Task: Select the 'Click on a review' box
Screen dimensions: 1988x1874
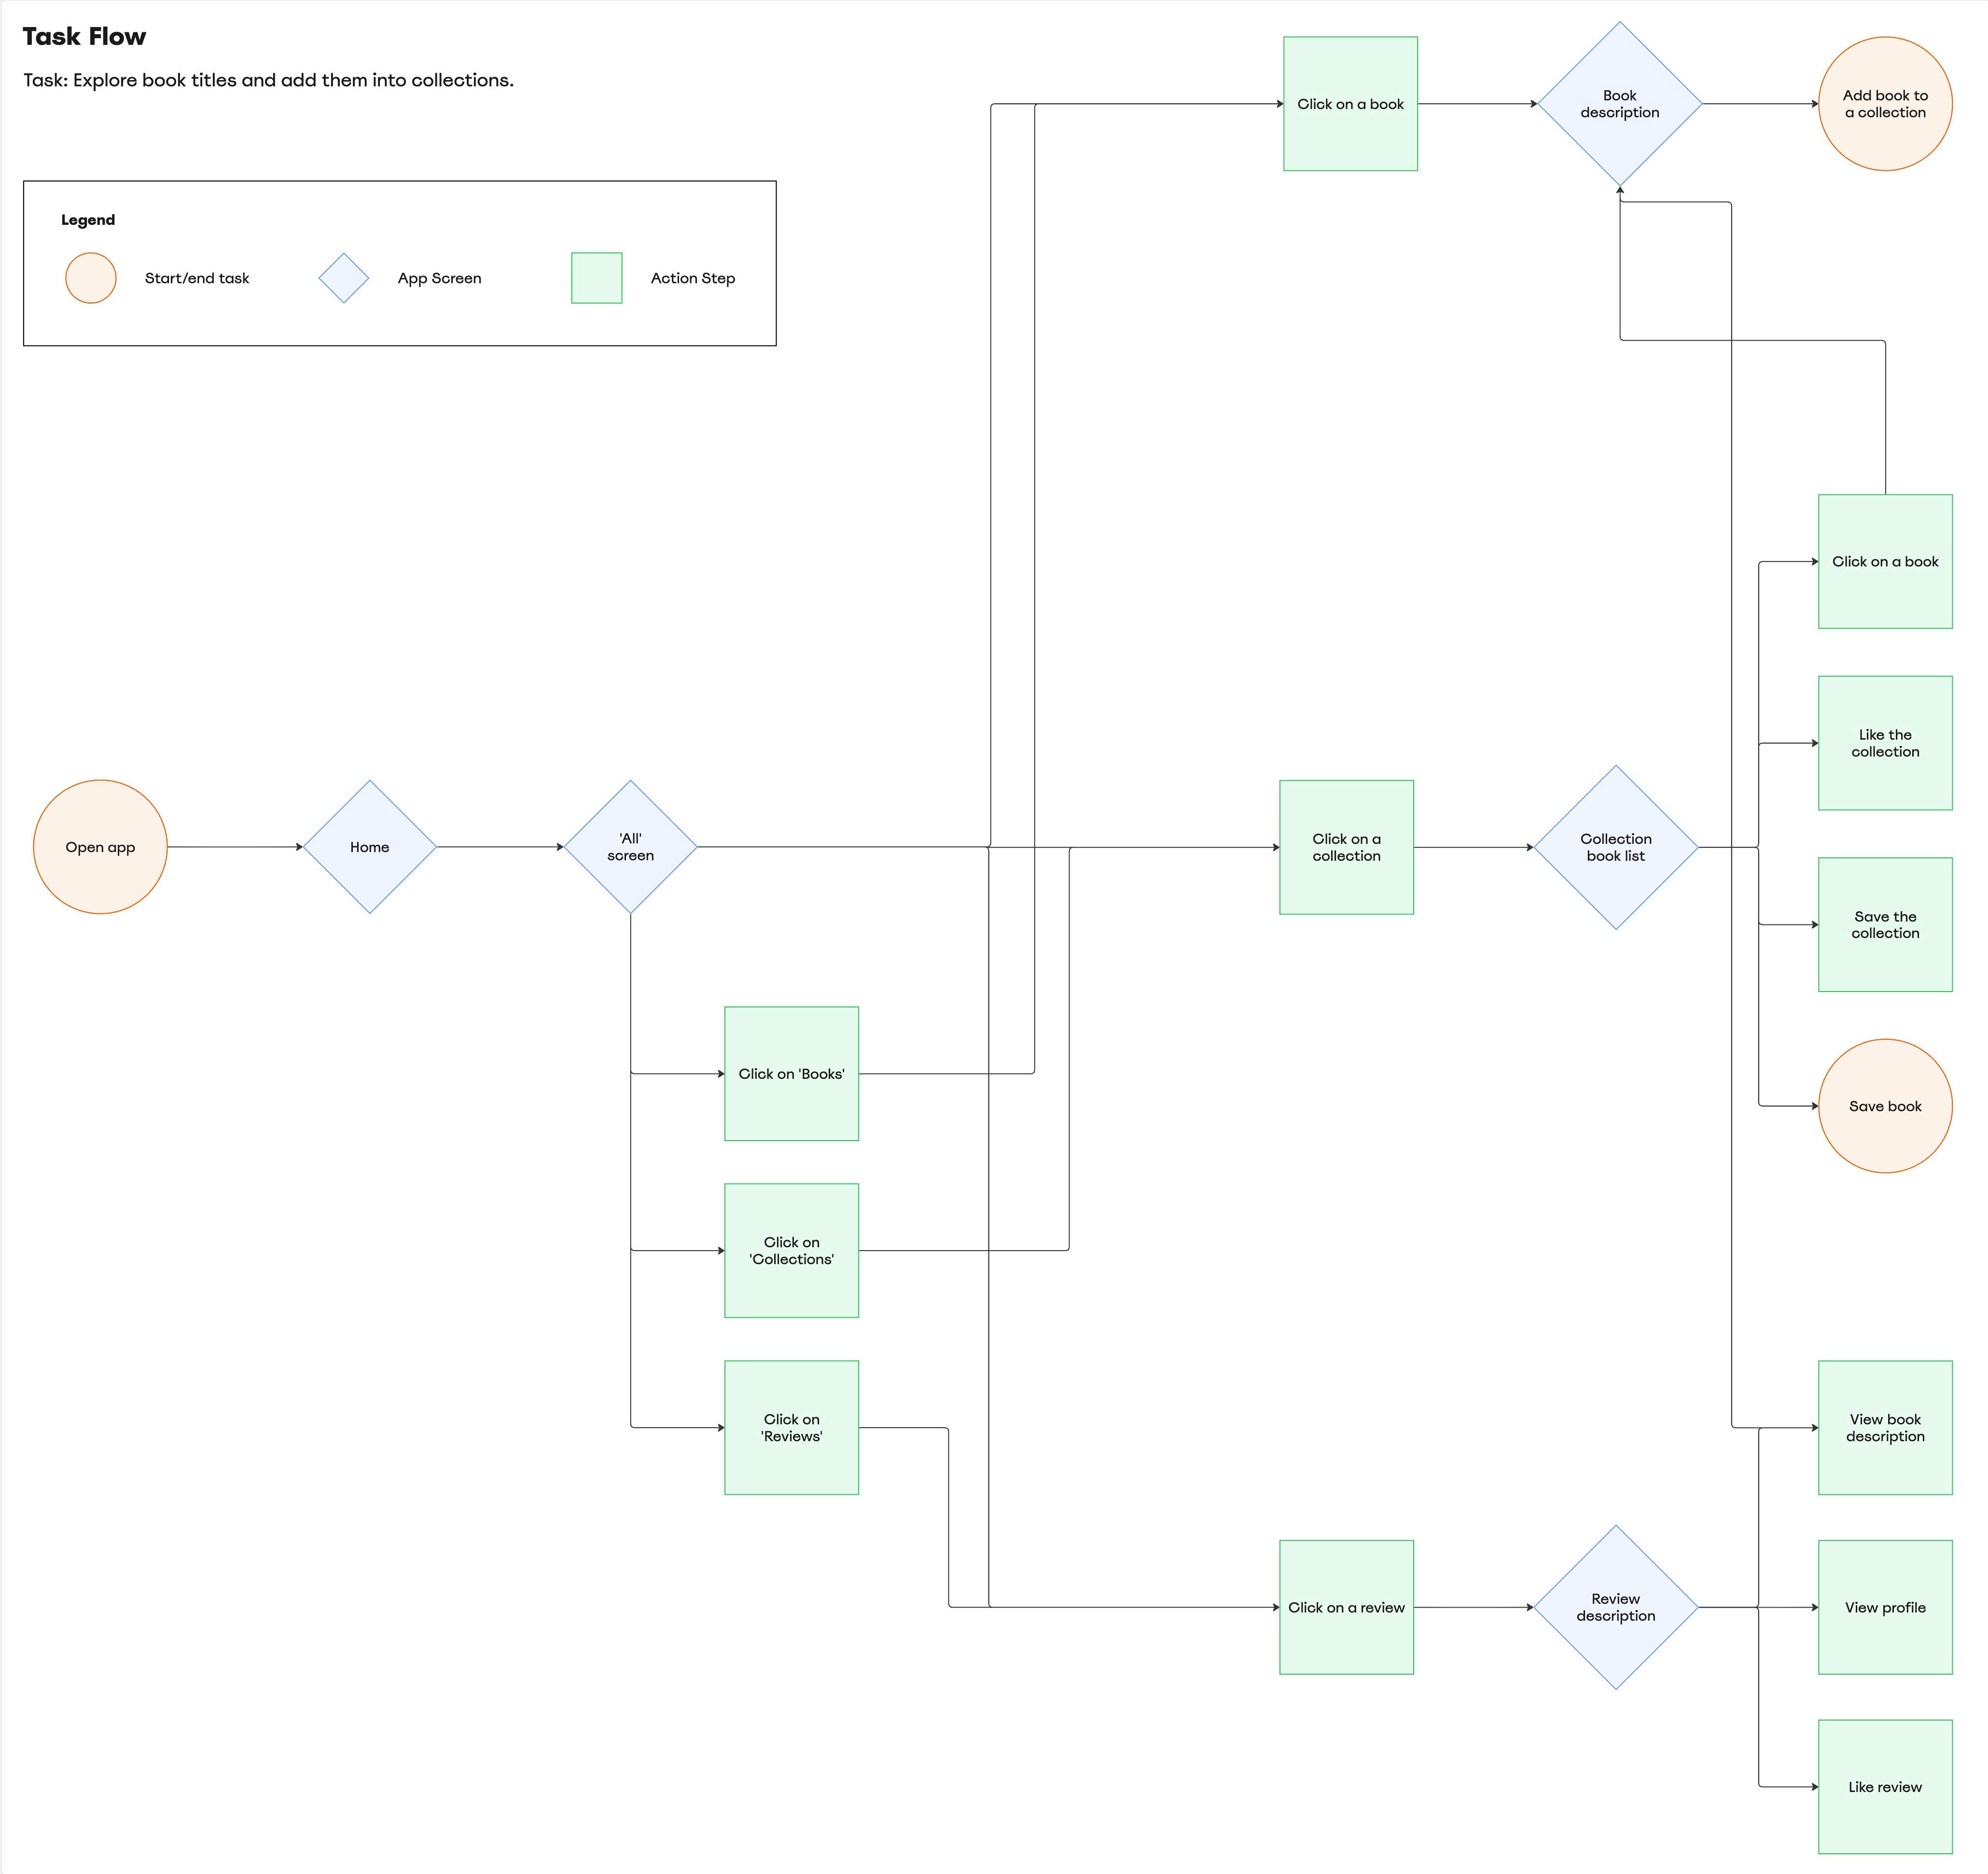Action: coord(1346,1607)
